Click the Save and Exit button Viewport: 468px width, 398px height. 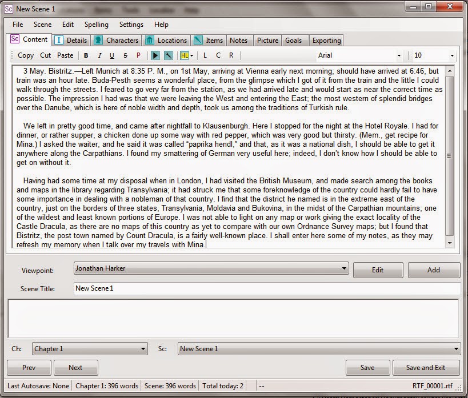[x=426, y=367]
